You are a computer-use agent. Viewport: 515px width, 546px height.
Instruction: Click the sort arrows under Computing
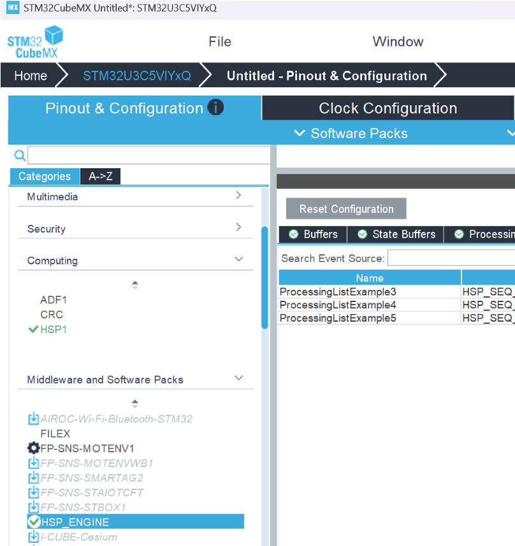135,285
